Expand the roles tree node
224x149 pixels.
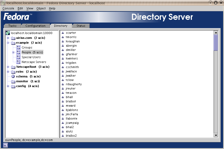(x=8, y=72)
